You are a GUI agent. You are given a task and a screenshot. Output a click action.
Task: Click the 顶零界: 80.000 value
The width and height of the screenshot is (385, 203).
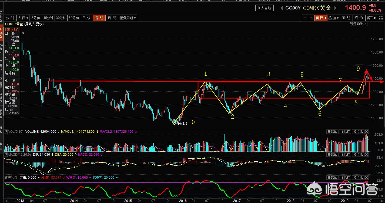click(77, 178)
